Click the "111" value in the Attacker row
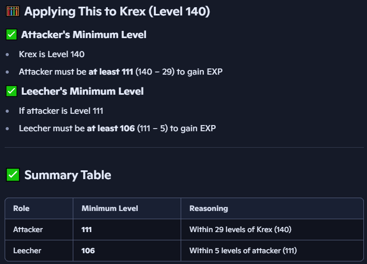This screenshot has width=367, height=264. [x=87, y=230]
